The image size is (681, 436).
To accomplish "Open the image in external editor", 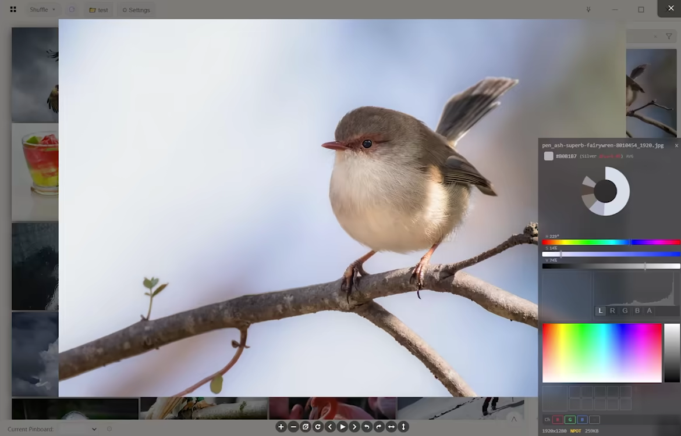I will point(306,427).
